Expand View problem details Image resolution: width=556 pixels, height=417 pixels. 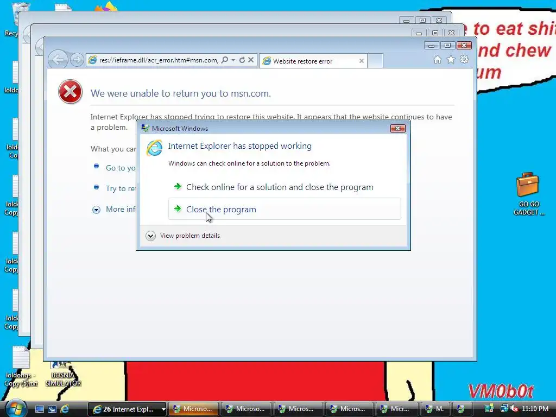pos(183,236)
